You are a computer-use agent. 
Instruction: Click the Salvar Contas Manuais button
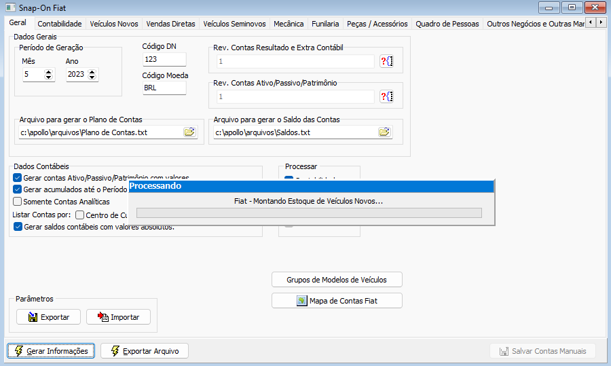pyautogui.click(x=542, y=351)
